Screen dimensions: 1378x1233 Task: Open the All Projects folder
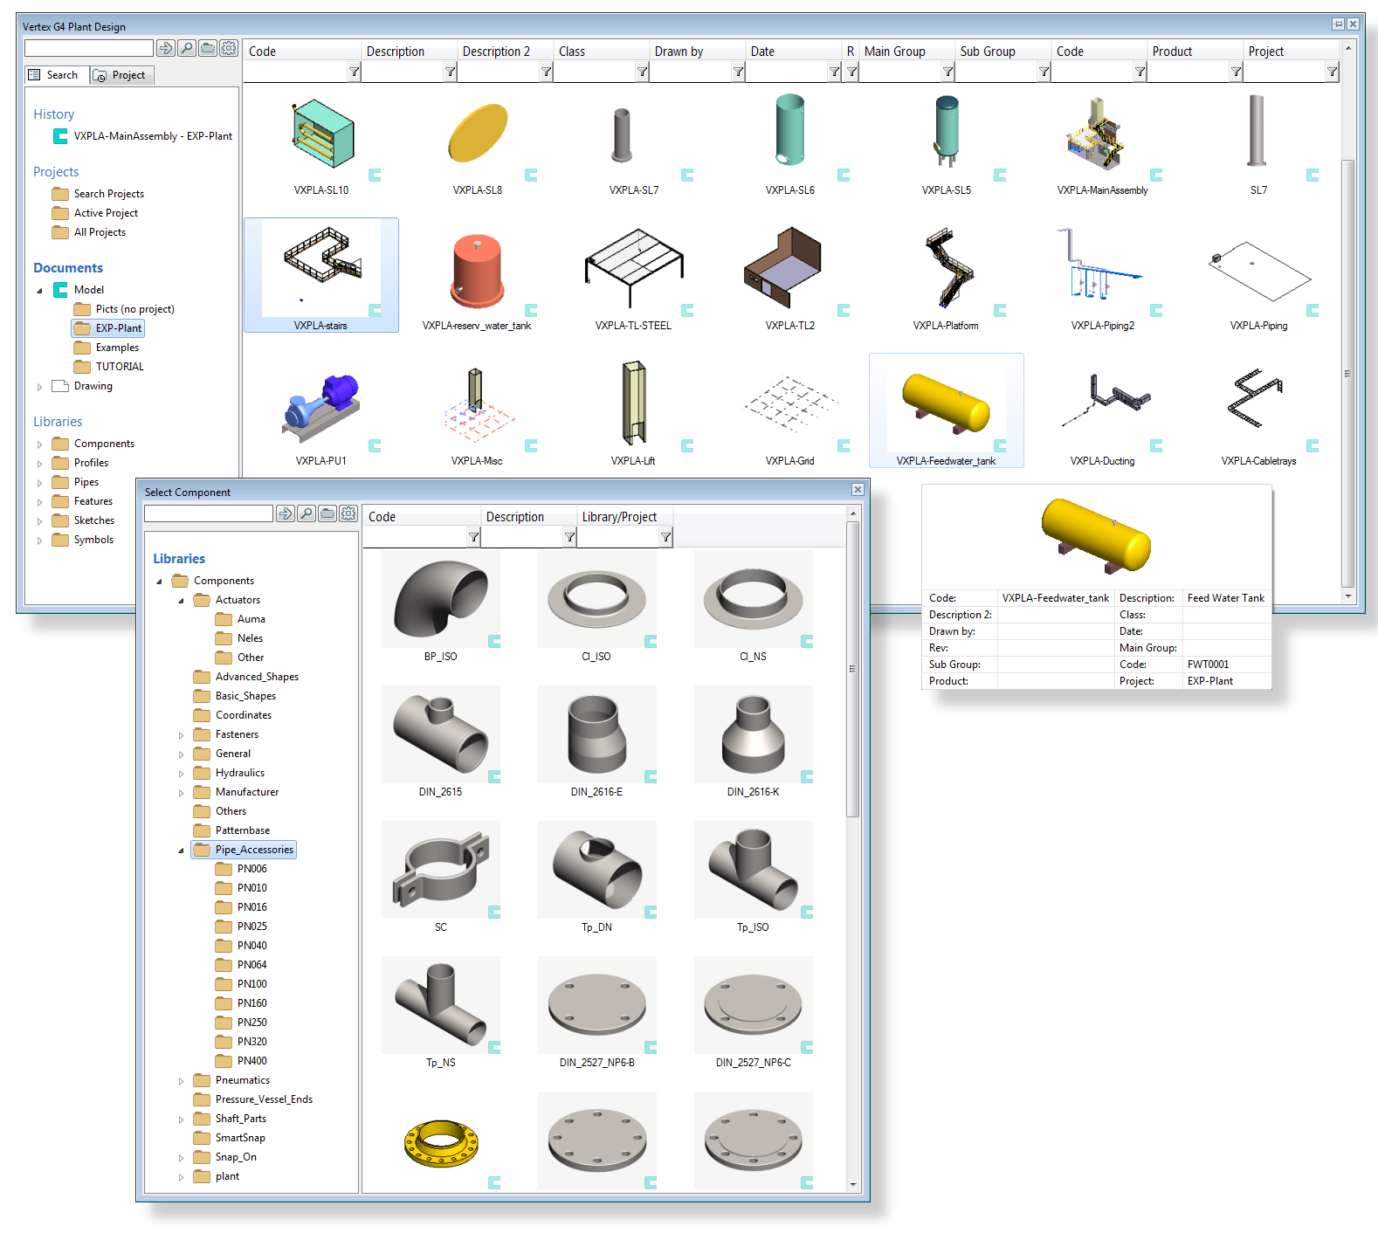tap(88, 232)
